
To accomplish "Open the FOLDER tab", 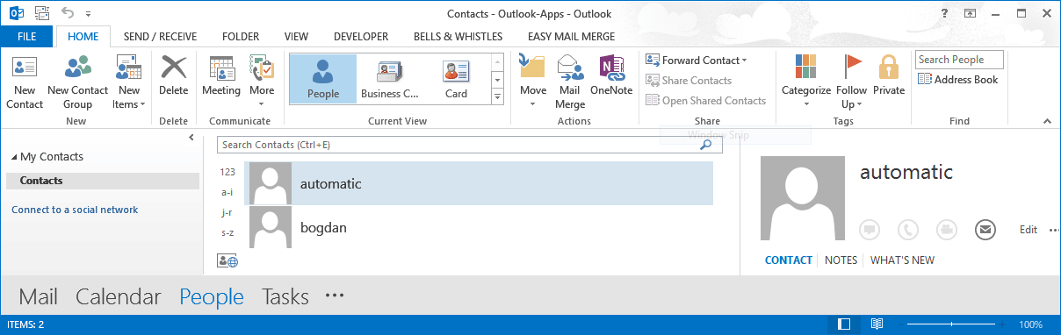I will [x=241, y=37].
